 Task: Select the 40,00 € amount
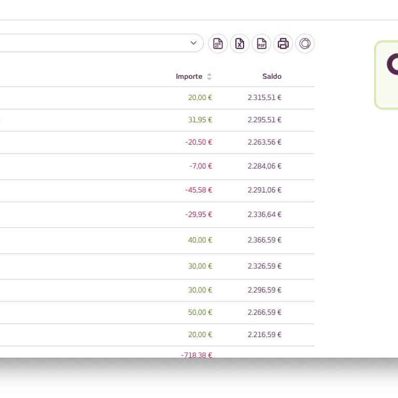tap(200, 240)
